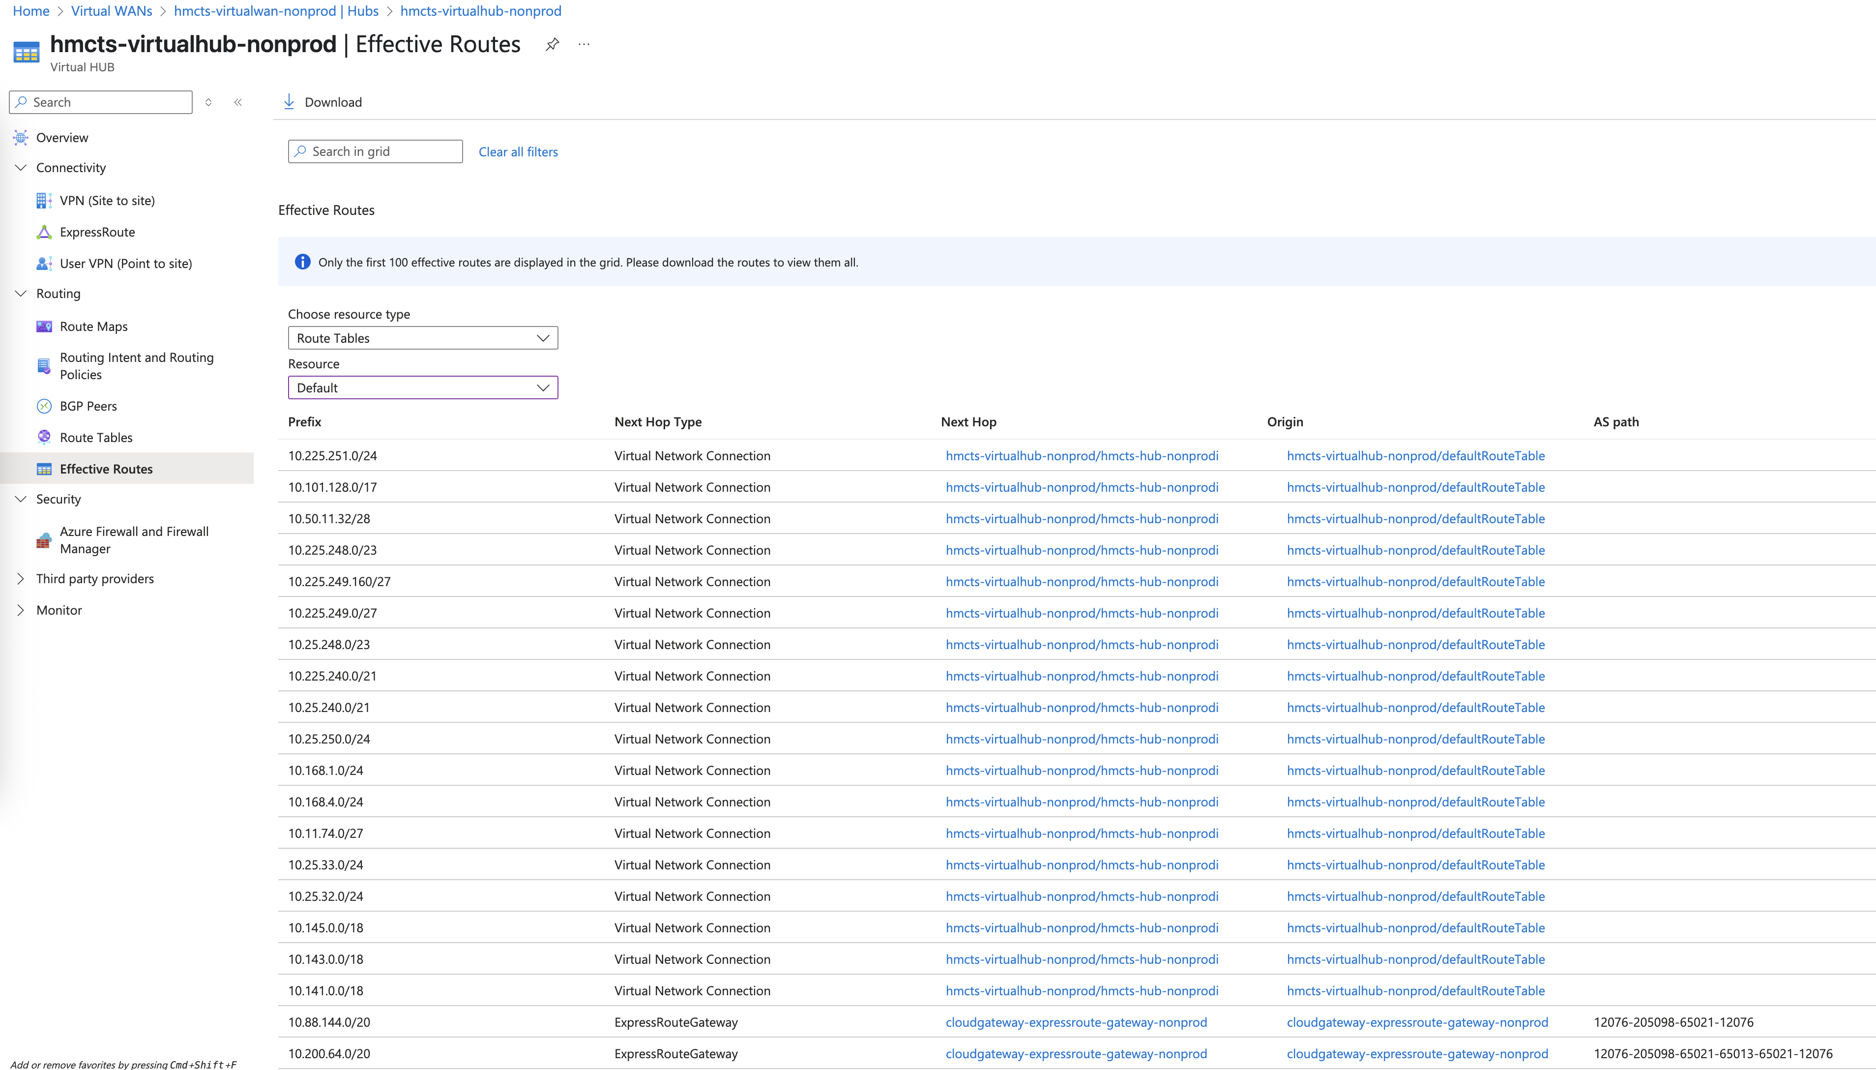This screenshot has width=1876, height=1070.
Task: Open hmcts-virtualhub-nonprod breadcrumb link
Action: [x=480, y=11]
